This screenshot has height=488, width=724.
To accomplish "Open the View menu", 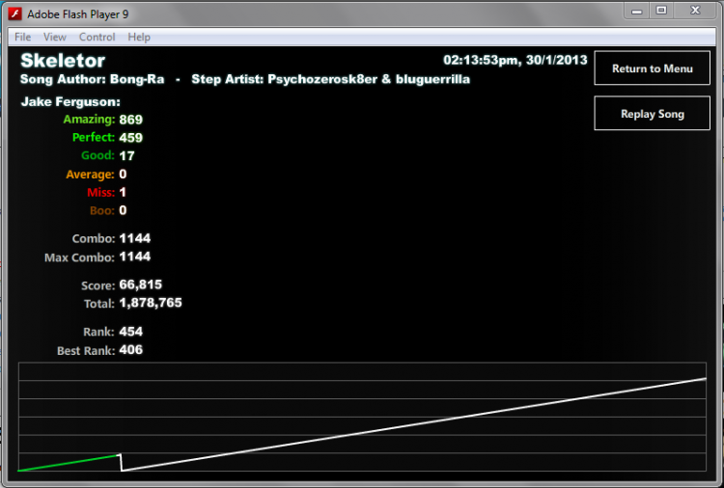I will (x=55, y=37).
